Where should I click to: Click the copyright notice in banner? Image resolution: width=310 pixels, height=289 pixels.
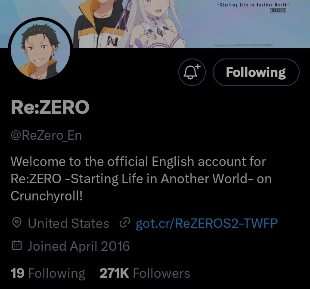[x=244, y=45]
